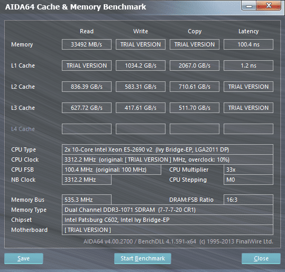The image size is (285, 272).
Task: Click the L1 Cache Read TRIAL VERSION cell
Action: [x=87, y=65]
